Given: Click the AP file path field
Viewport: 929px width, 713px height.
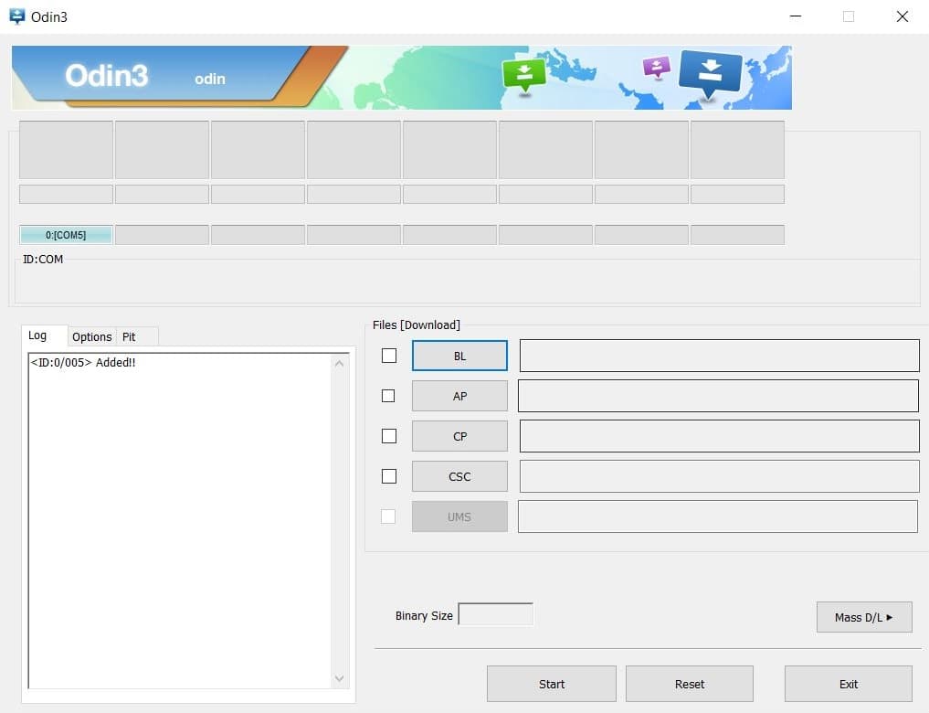Looking at the screenshot, I should 718,396.
